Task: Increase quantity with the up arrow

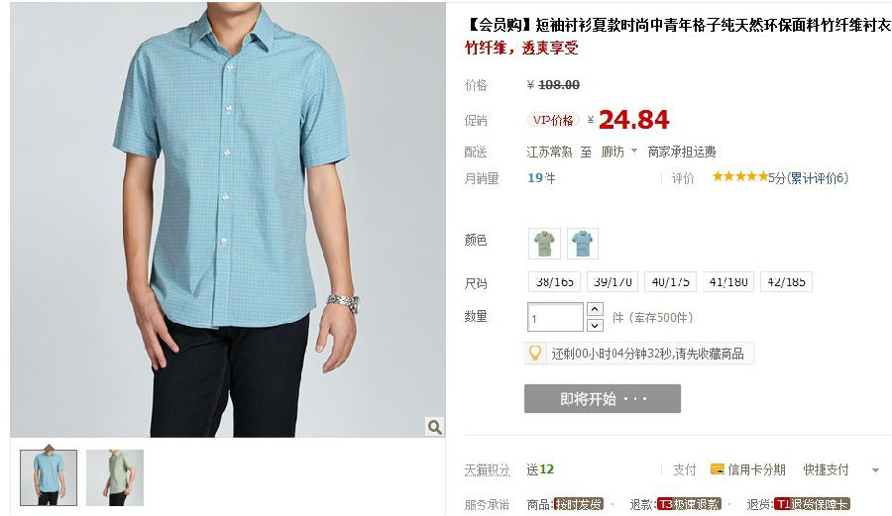Action: point(595,309)
